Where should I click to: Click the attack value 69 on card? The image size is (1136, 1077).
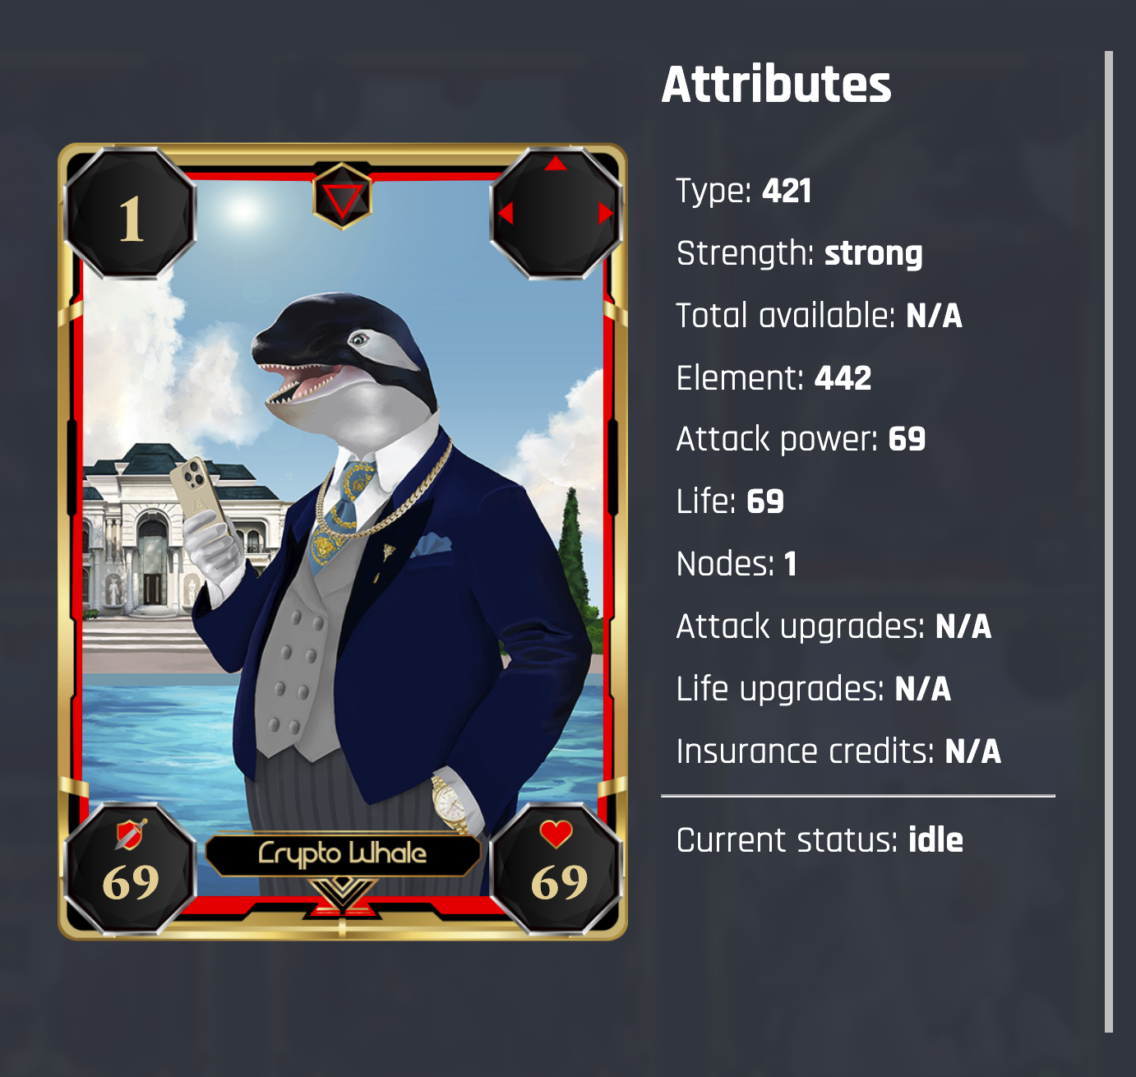[x=131, y=882]
